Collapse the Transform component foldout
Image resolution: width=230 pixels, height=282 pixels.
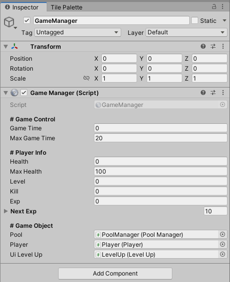pos(6,47)
